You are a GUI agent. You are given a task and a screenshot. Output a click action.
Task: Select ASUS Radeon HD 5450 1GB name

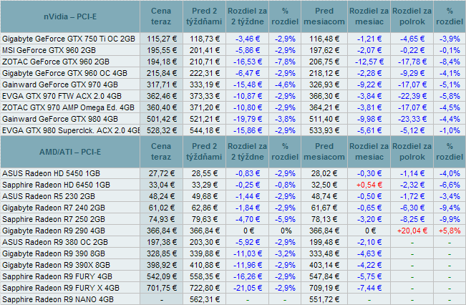pyautogui.click(x=51, y=173)
